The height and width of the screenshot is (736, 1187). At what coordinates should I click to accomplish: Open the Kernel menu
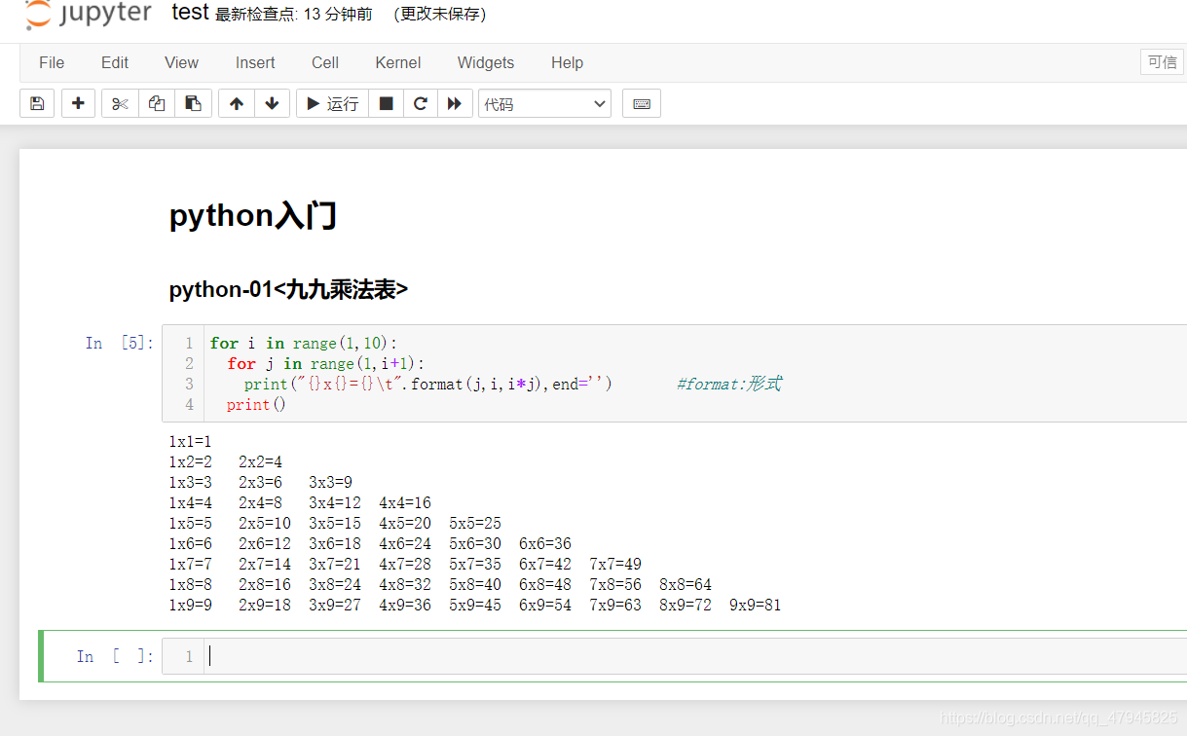coord(397,62)
